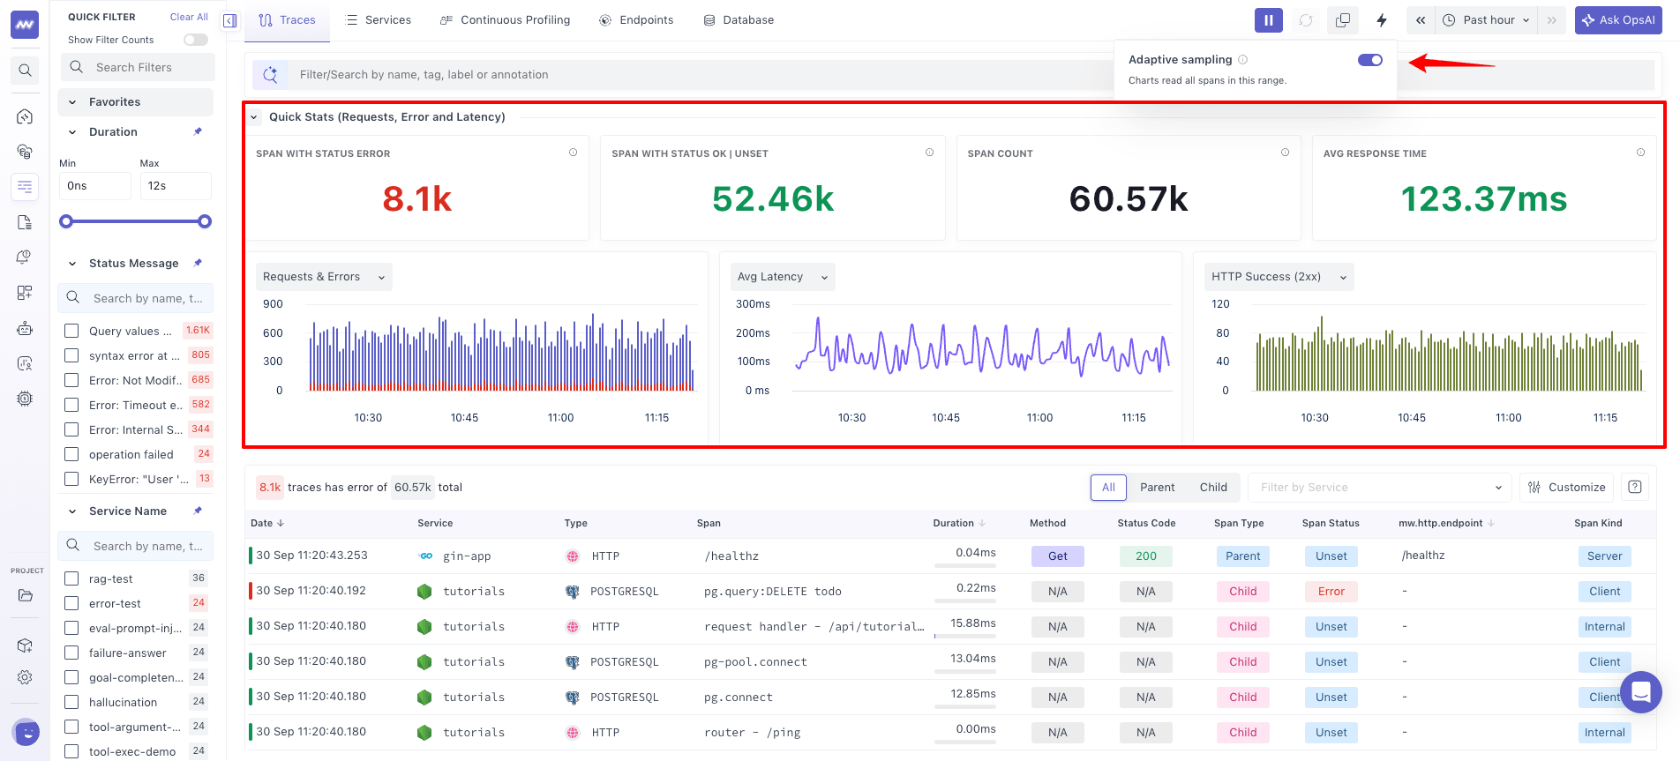Image resolution: width=1680 pixels, height=761 pixels.
Task: Open the chat support bubble
Action: point(1640,692)
